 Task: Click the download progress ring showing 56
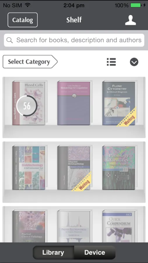27,106
